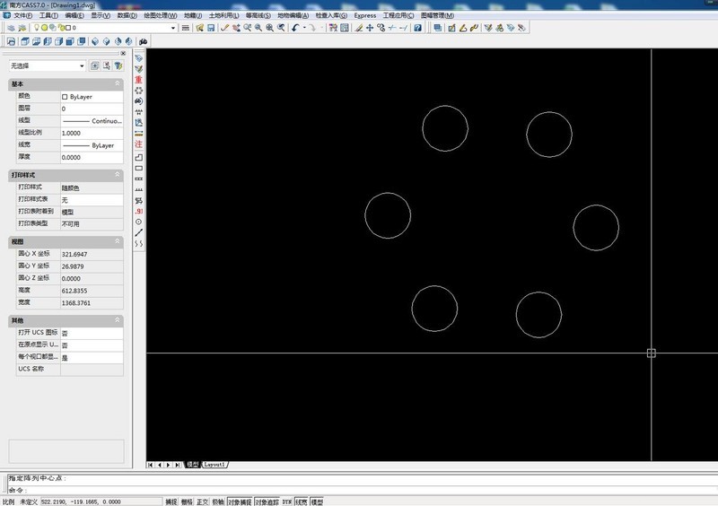This screenshot has width=718, height=506.
Task: Switch to the Layout1 tab
Action: pos(215,465)
